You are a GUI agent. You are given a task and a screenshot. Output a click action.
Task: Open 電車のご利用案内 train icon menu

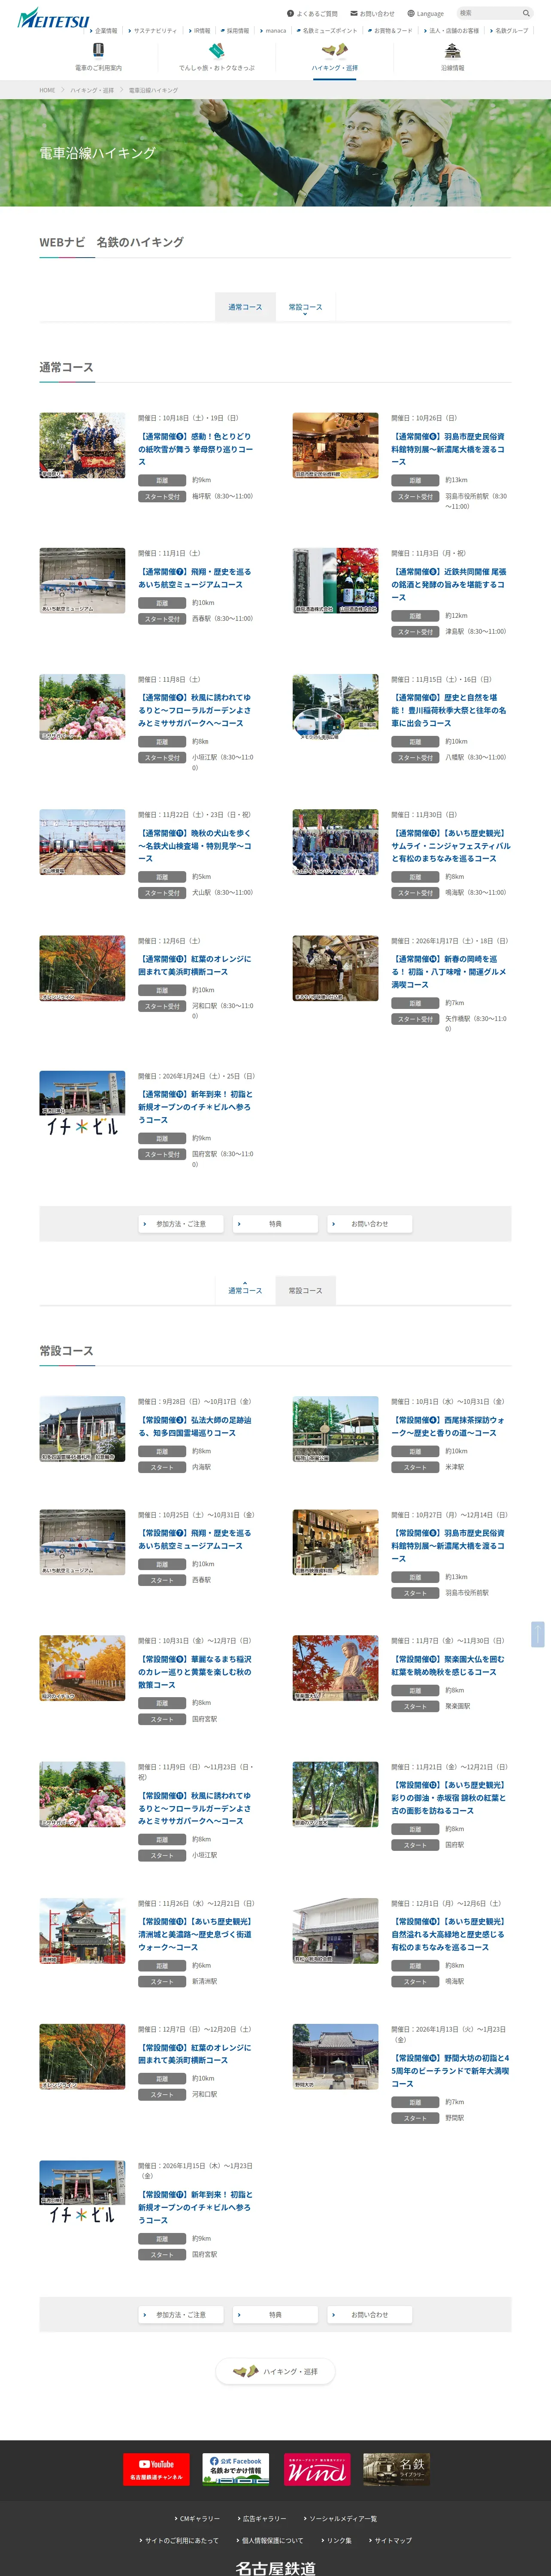point(98,57)
